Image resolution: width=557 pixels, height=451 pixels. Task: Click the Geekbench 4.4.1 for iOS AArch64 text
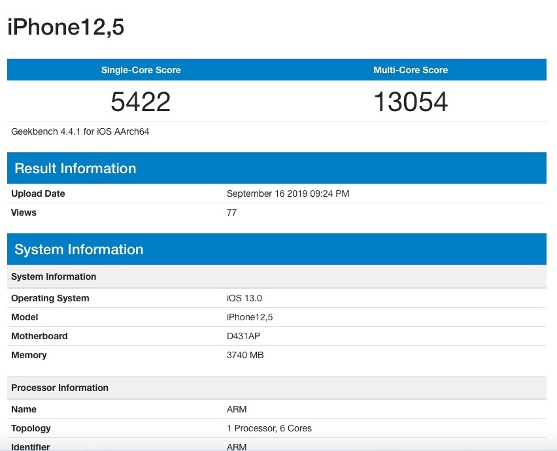click(x=80, y=131)
